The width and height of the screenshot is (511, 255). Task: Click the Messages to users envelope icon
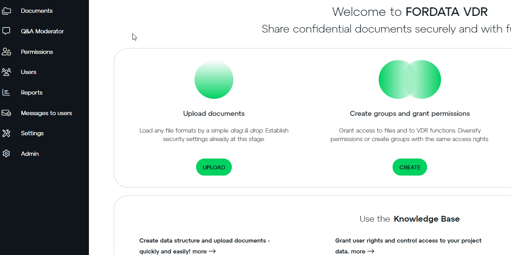coord(6,113)
